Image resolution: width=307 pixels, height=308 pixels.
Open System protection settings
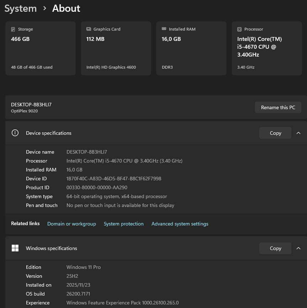coord(123,224)
